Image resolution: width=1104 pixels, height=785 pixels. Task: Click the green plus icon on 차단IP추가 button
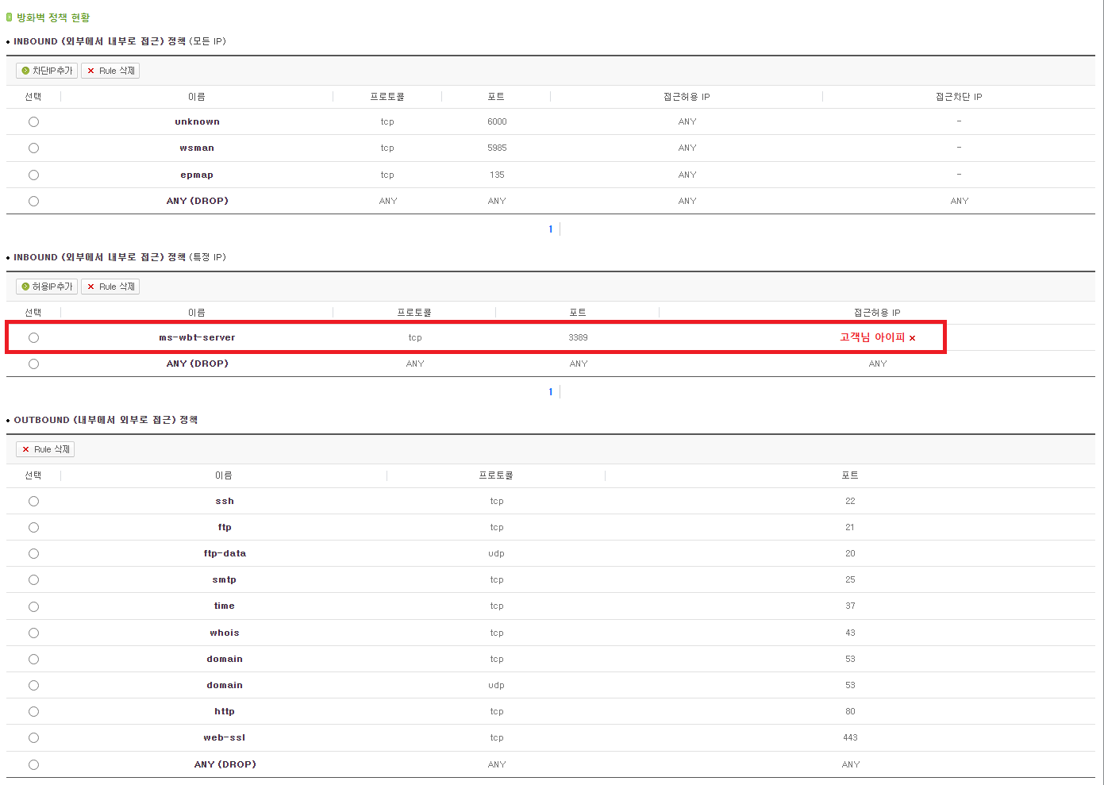click(23, 70)
